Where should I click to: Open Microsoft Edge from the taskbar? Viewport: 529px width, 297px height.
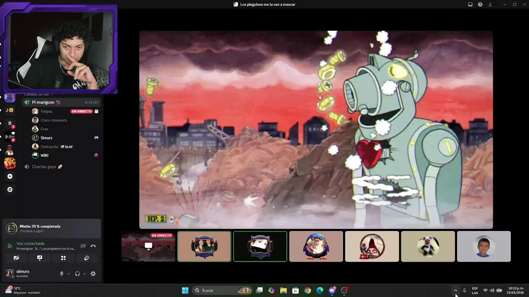pyautogui.click(x=320, y=290)
